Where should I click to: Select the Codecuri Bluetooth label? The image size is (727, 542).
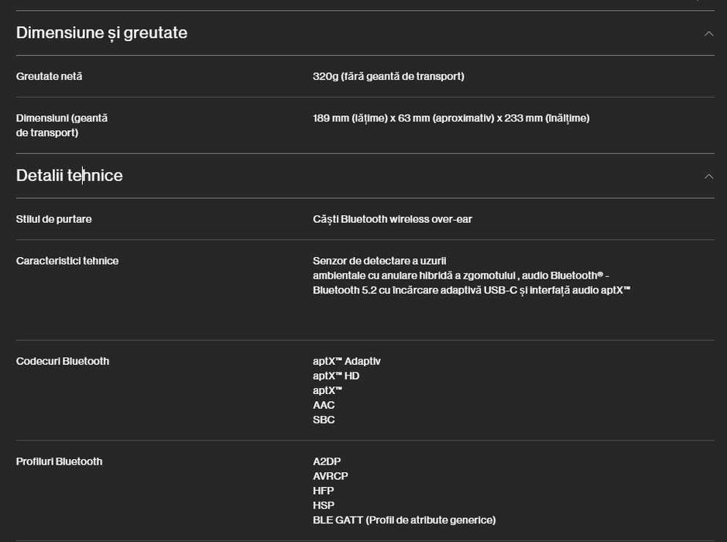pos(63,361)
